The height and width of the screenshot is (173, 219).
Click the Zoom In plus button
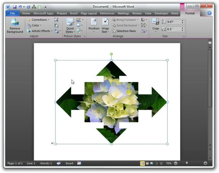click(205, 163)
